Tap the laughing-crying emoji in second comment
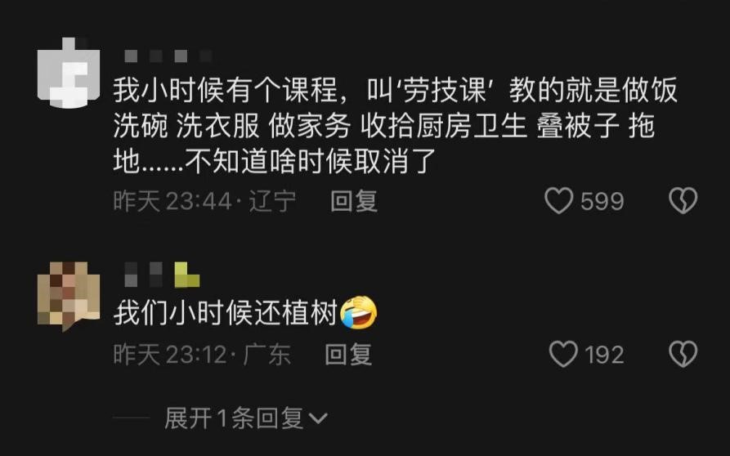Image resolution: width=730 pixels, height=456 pixels. (359, 313)
